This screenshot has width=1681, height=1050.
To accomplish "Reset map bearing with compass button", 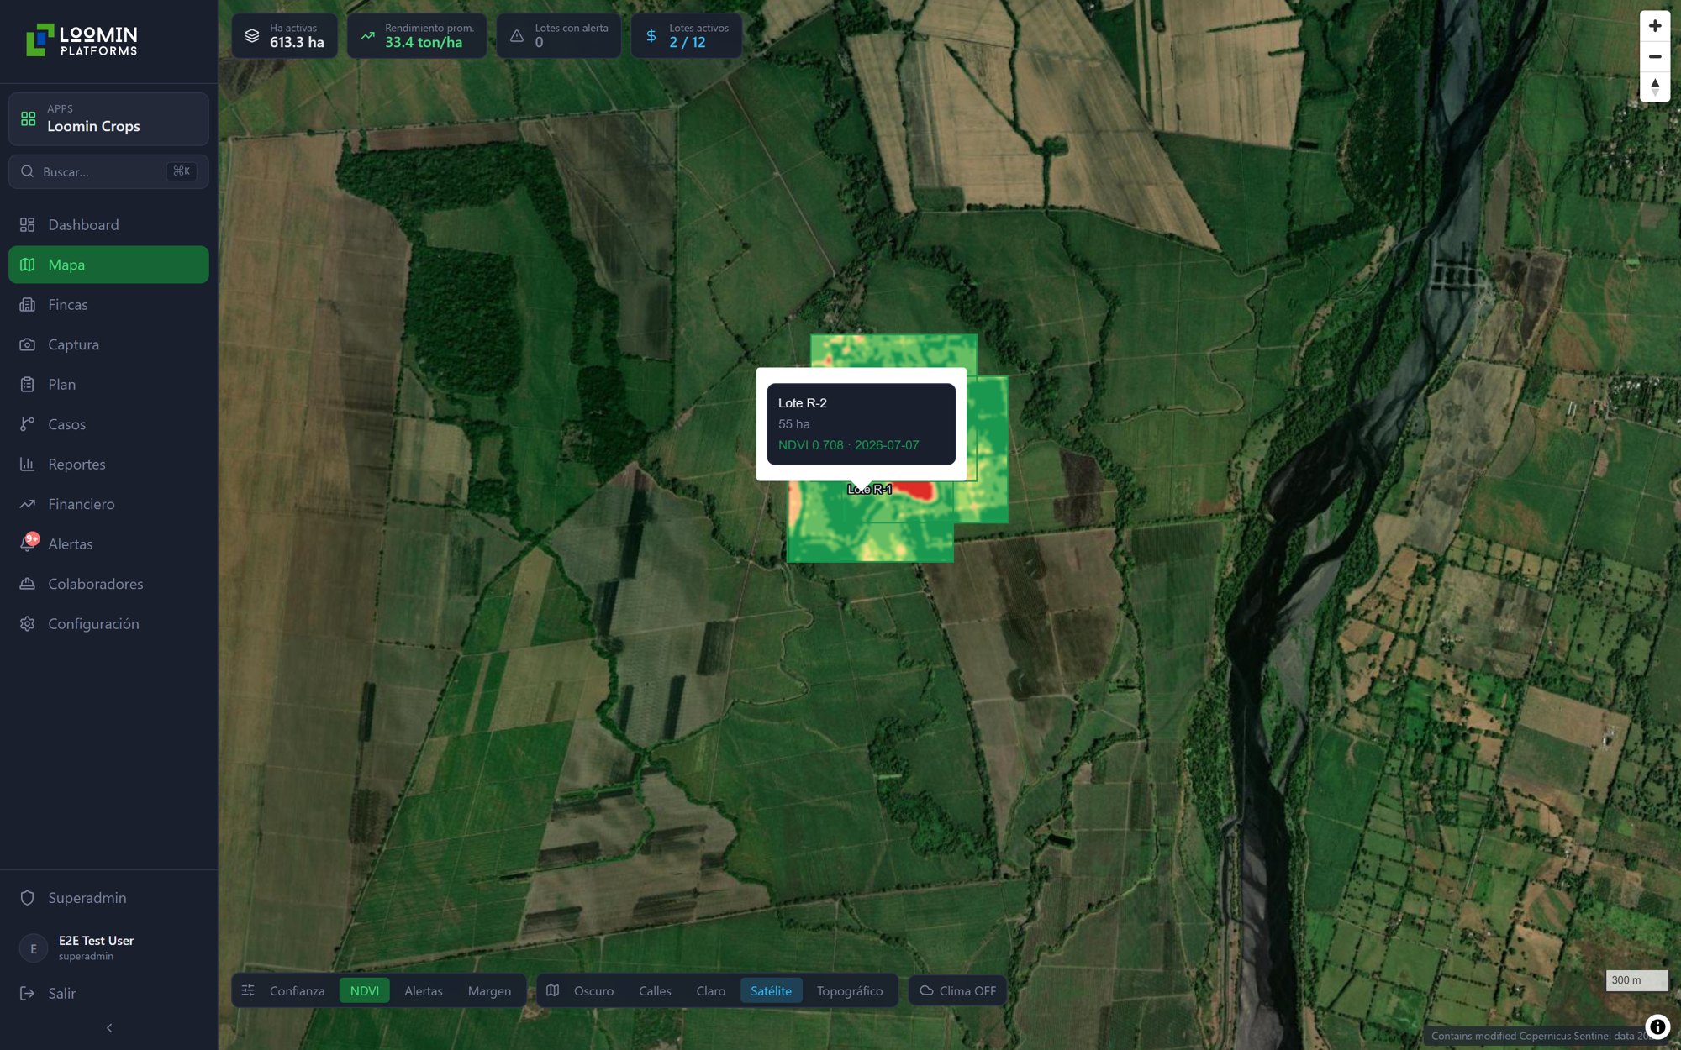I will [1655, 87].
